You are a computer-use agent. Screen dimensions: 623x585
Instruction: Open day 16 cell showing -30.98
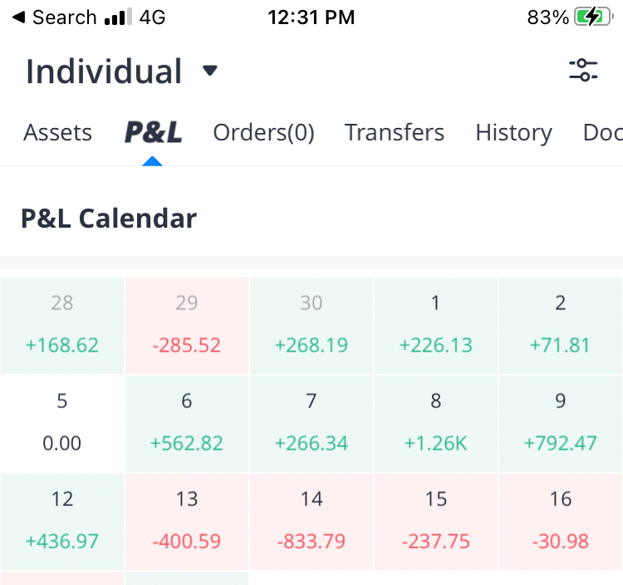561,521
